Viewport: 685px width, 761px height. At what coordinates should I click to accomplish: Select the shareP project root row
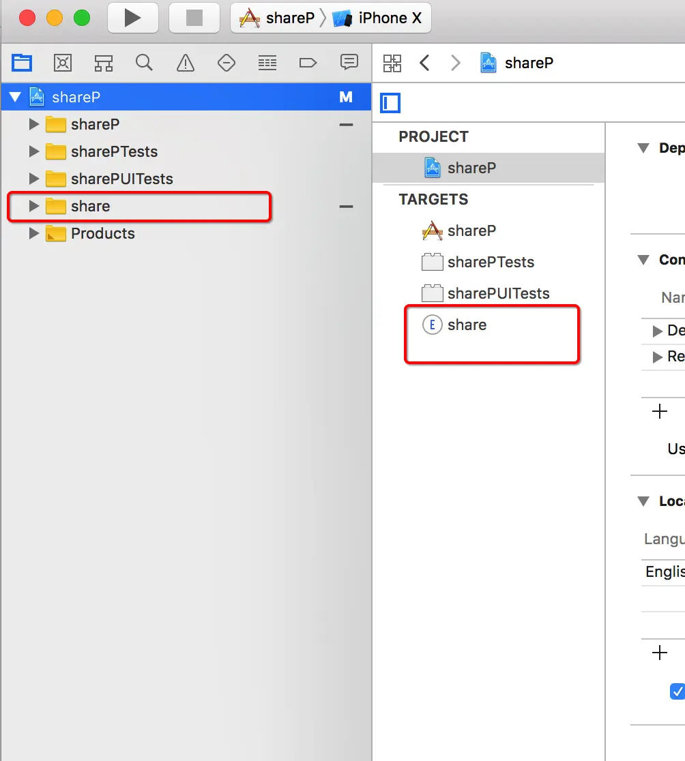(186, 97)
